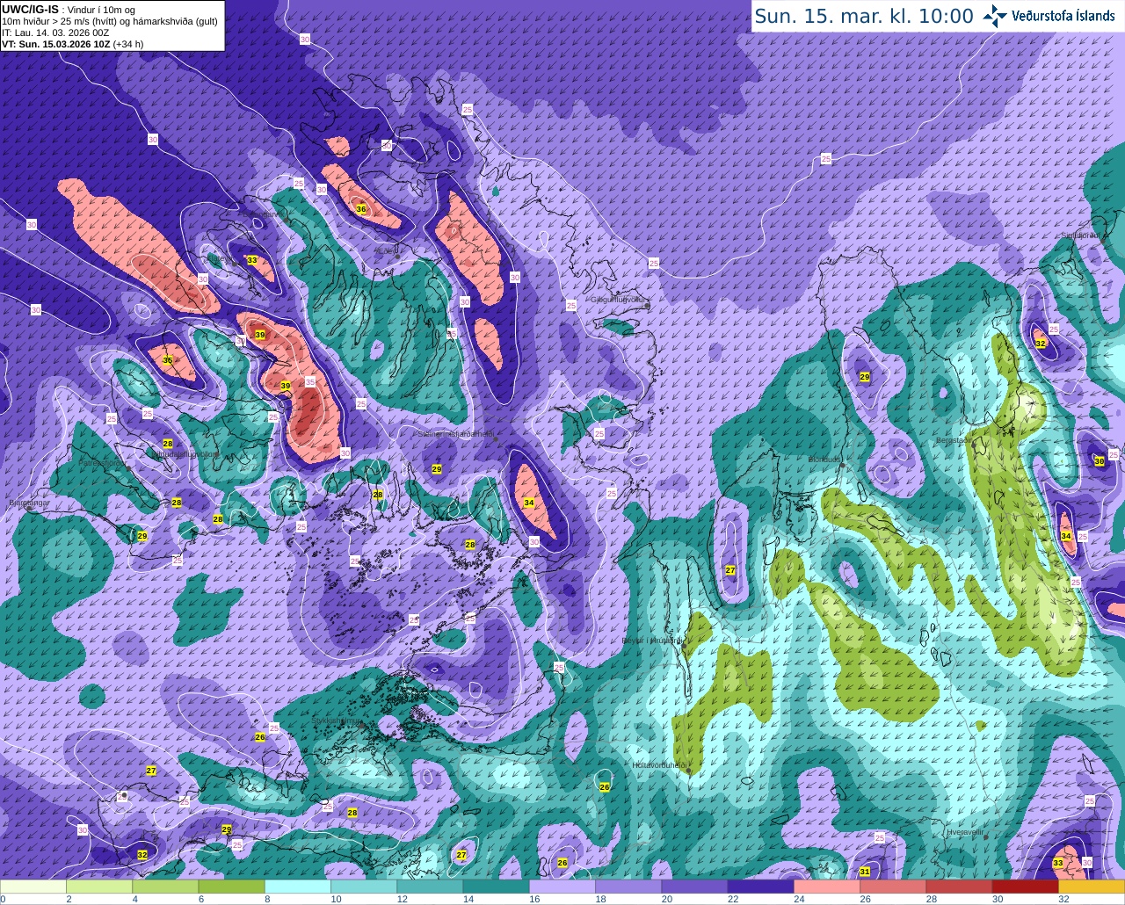
Task: Click the pale yellow 0–2 m/s legend swatch
Action: click(33, 887)
